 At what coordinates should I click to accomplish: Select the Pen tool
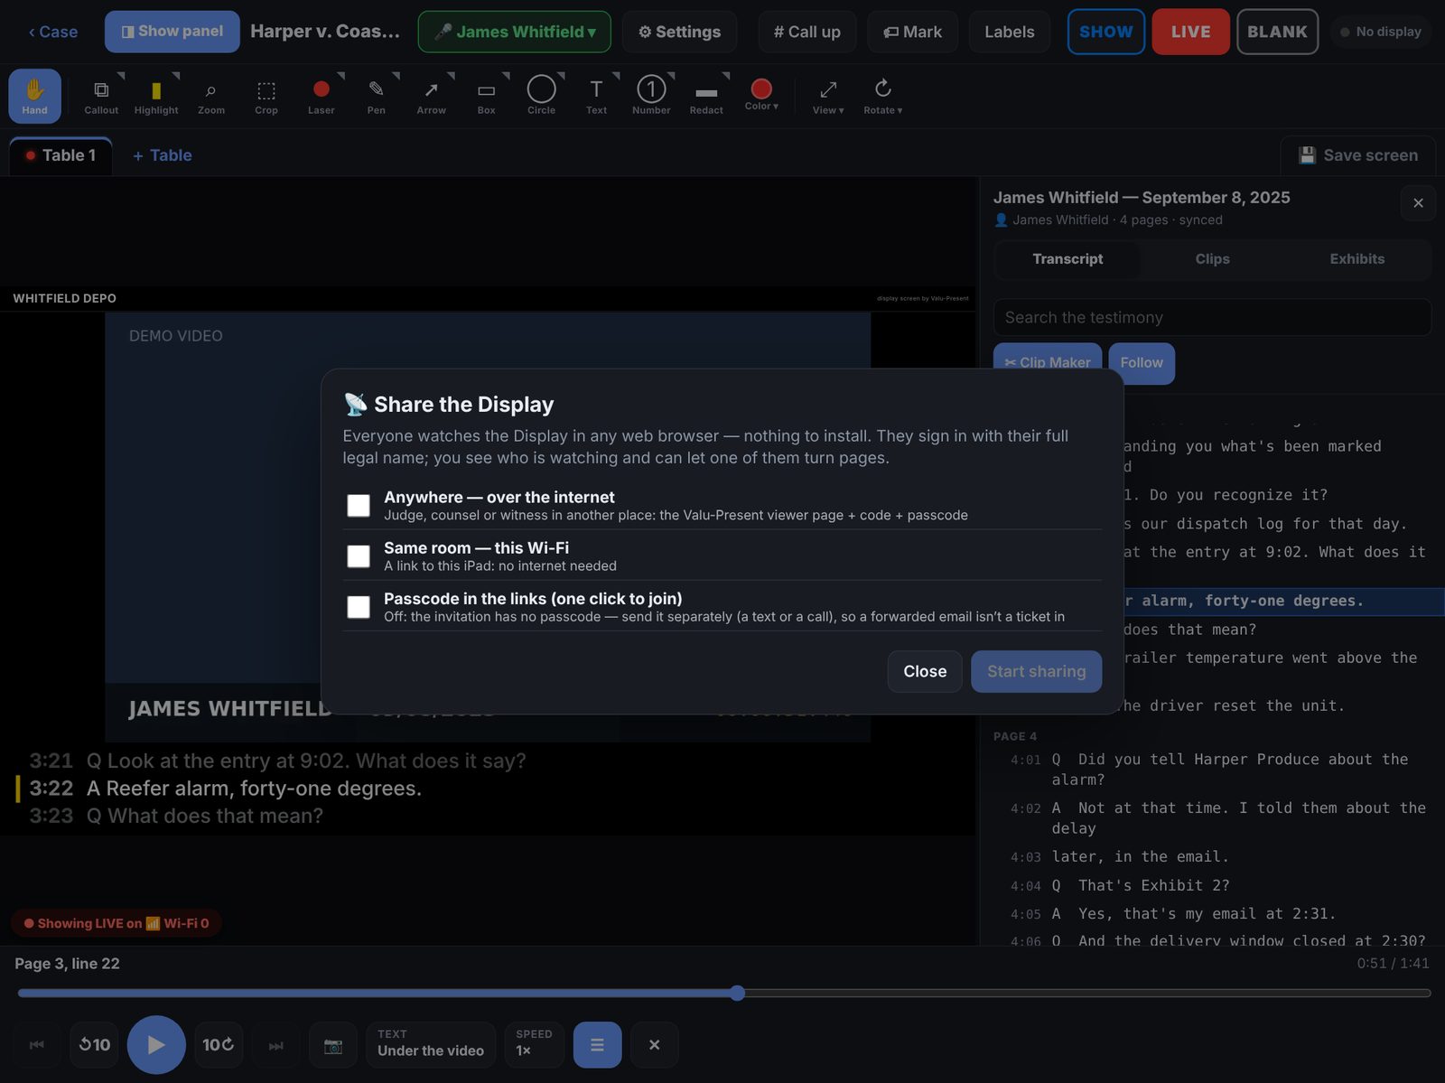click(x=377, y=96)
